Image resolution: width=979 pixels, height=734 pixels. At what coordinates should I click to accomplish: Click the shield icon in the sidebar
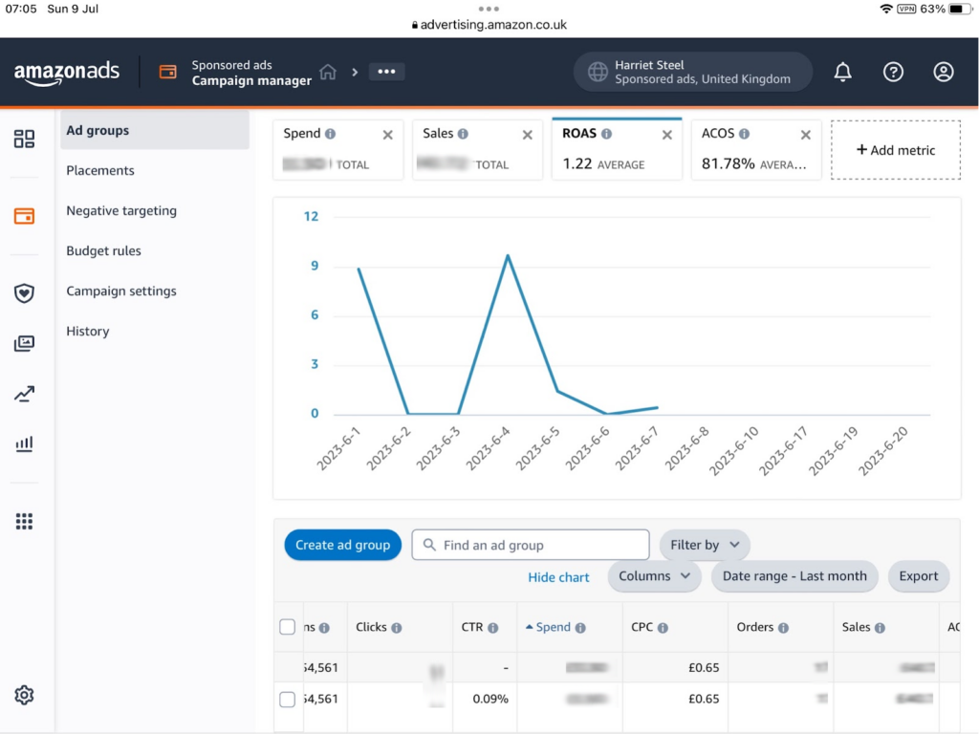25,293
